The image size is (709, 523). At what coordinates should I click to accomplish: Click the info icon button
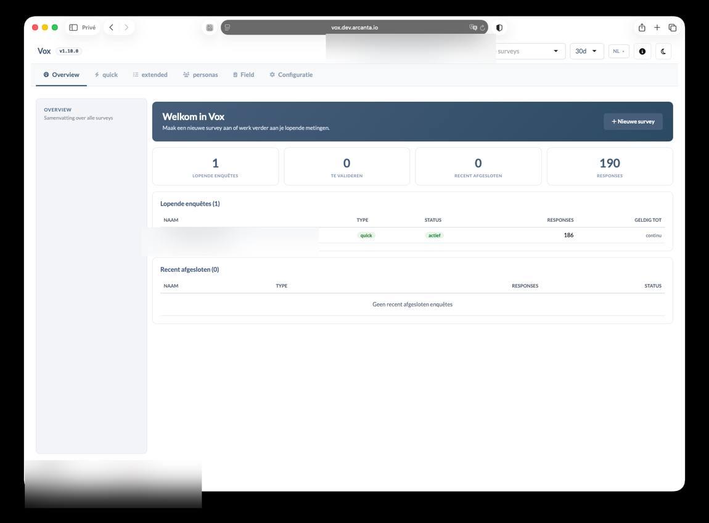tap(642, 51)
